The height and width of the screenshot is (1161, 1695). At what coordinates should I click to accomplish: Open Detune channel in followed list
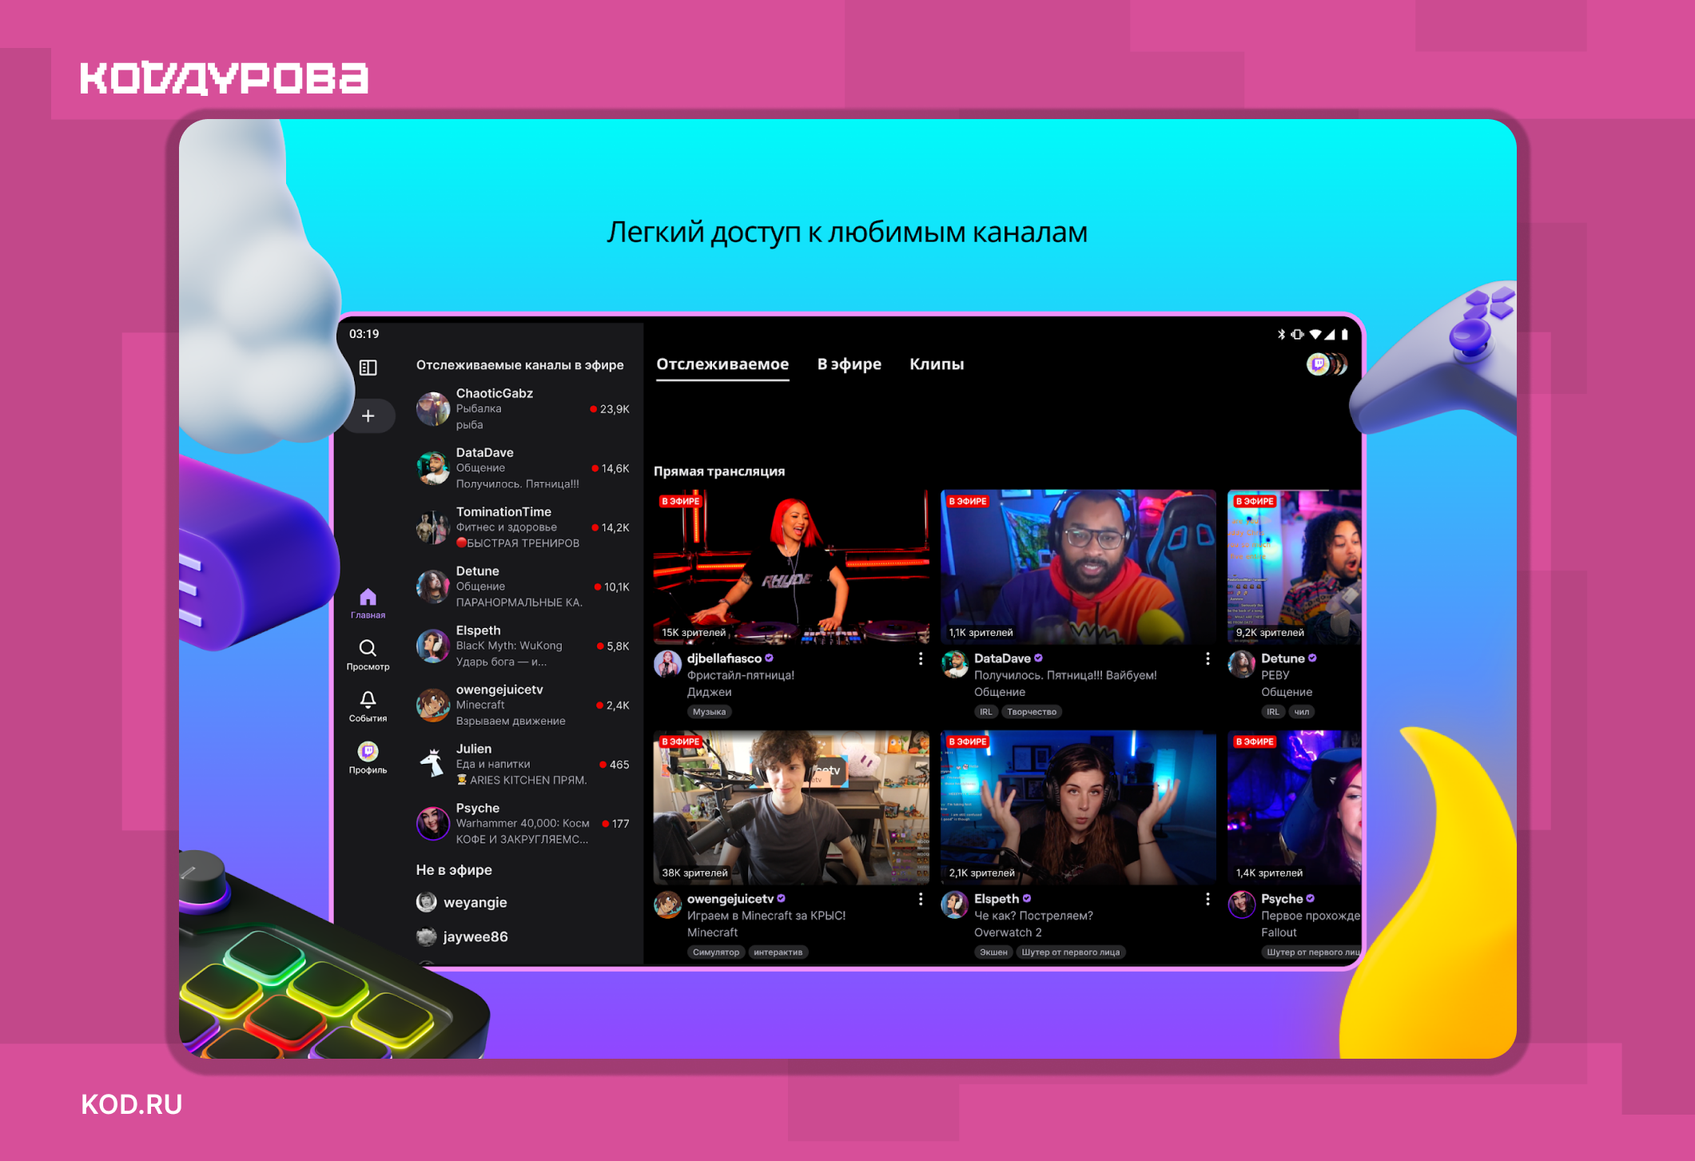coord(523,586)
